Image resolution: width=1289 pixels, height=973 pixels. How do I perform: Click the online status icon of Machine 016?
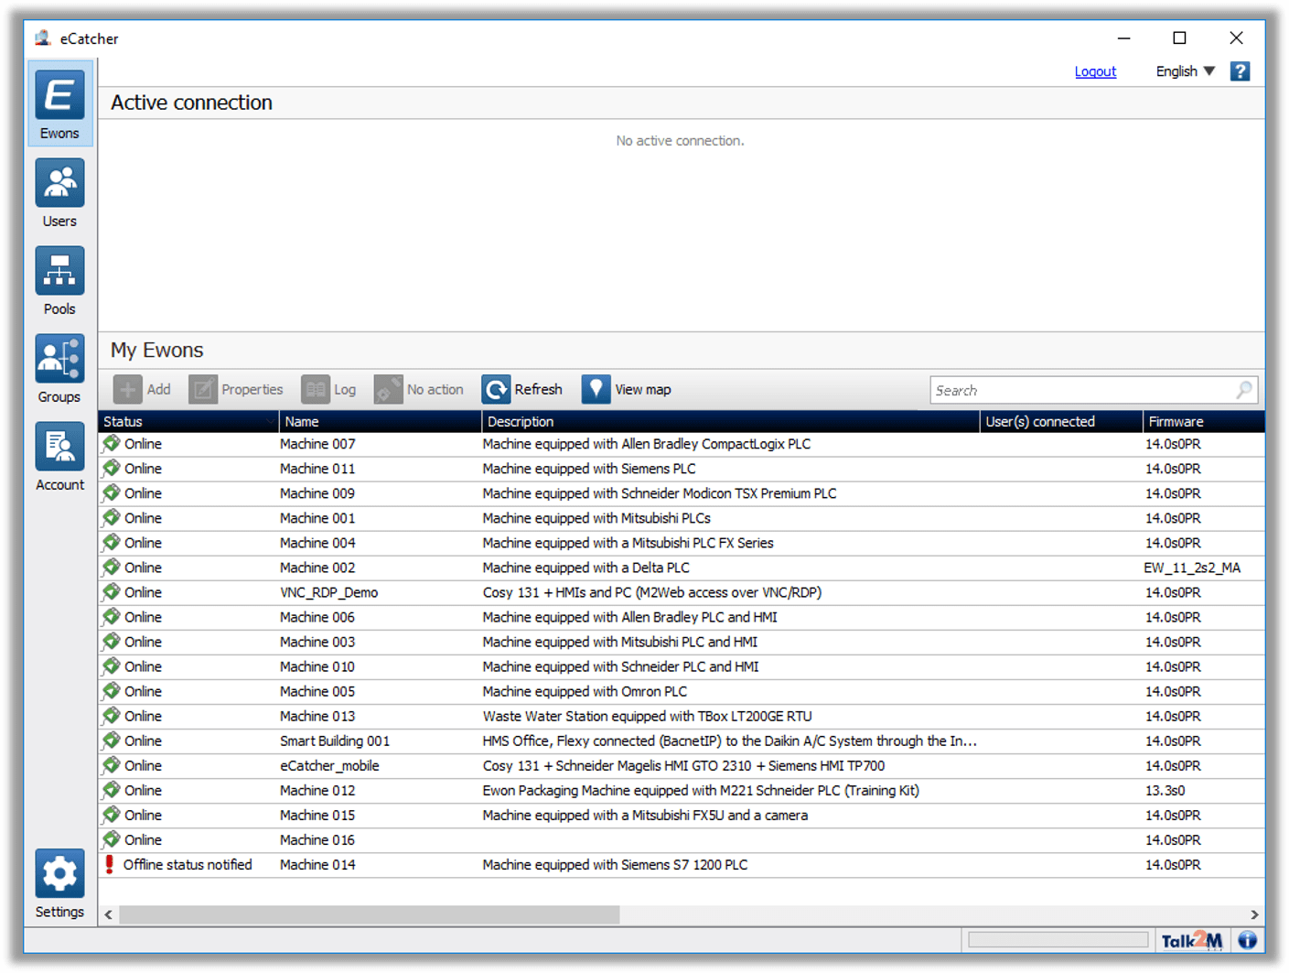pos(112,838)
